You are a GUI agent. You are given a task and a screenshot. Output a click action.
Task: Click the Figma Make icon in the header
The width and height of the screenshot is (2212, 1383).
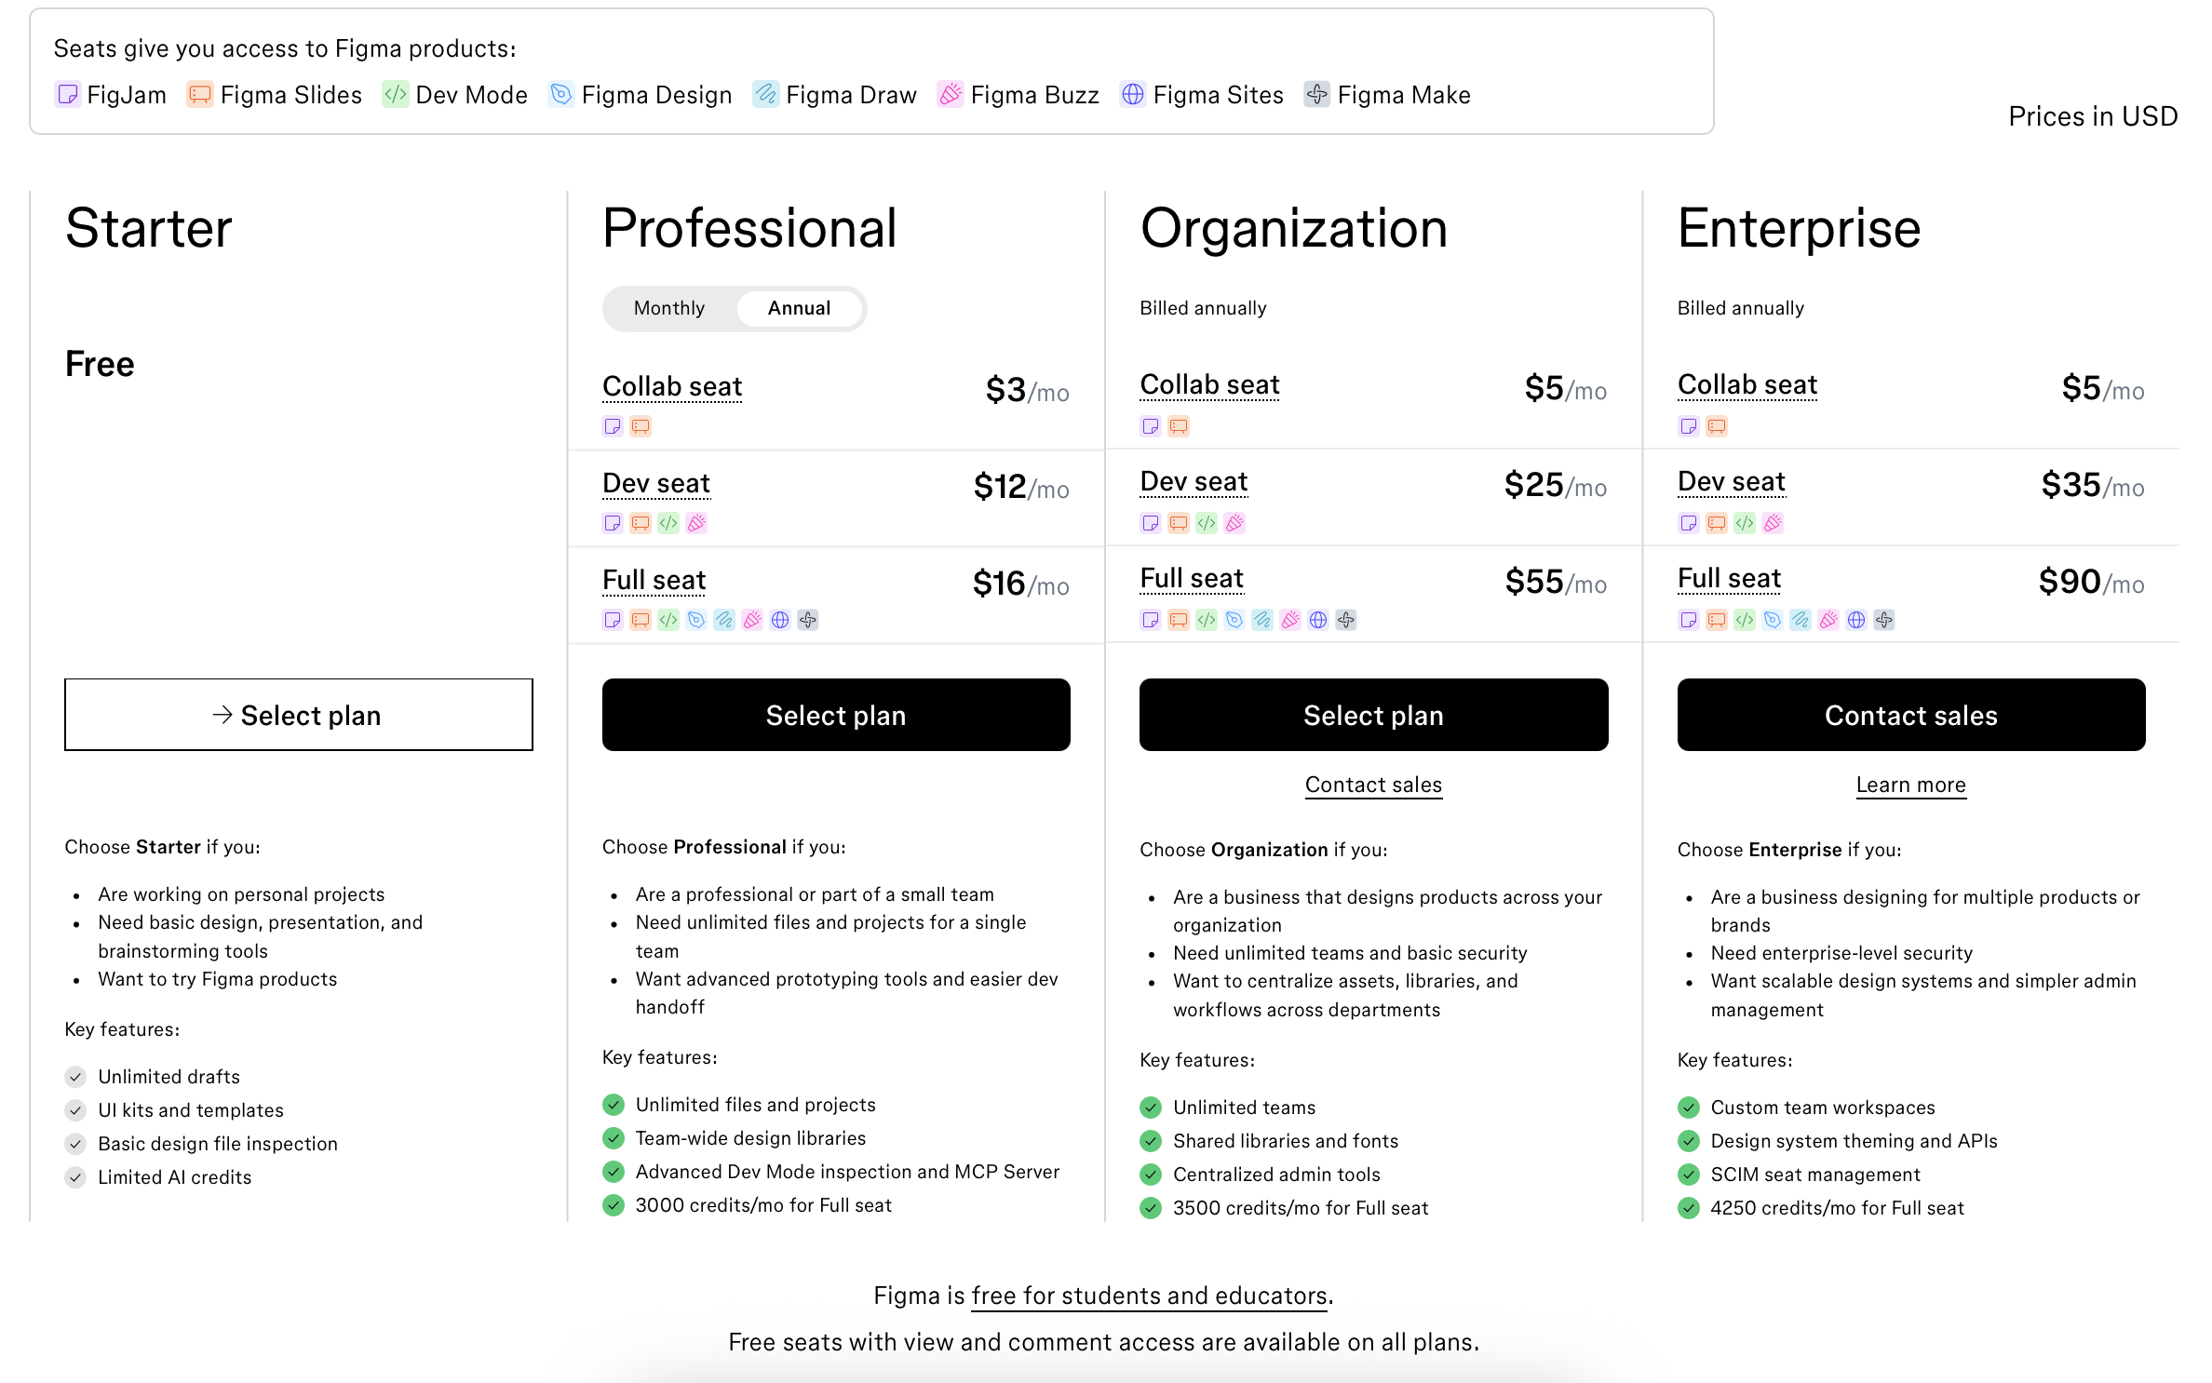(x=1316, y=95)
